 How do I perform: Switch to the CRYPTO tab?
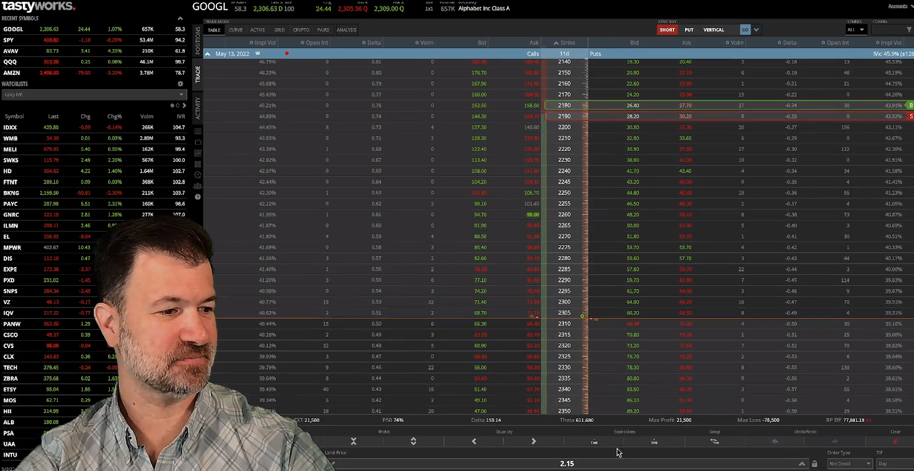(301, 30)
